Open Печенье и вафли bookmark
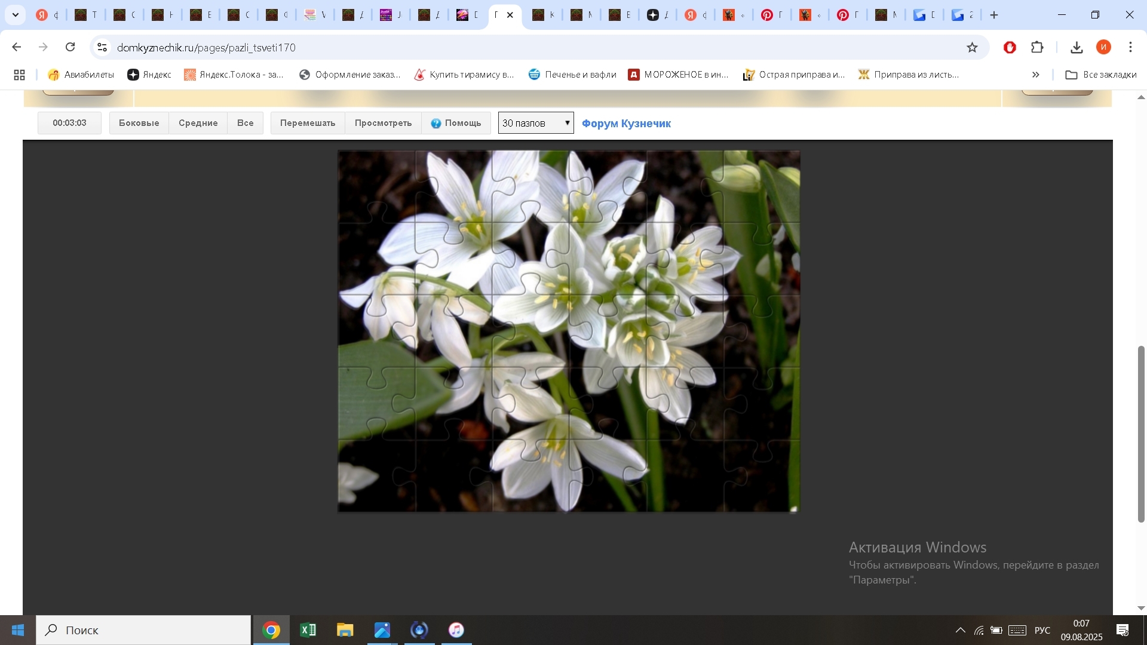This screenshot has width=1147, height=645. click(x=572, y=75)
